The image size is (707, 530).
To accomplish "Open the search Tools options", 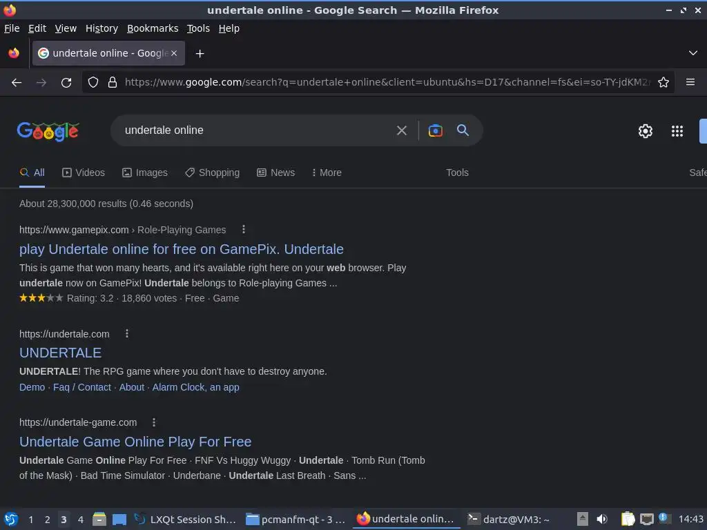I will coord(457,173).
